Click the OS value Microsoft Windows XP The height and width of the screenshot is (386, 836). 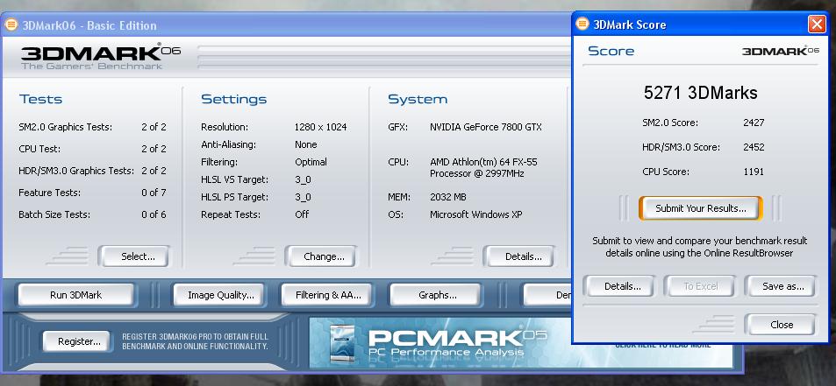[476, 214]
